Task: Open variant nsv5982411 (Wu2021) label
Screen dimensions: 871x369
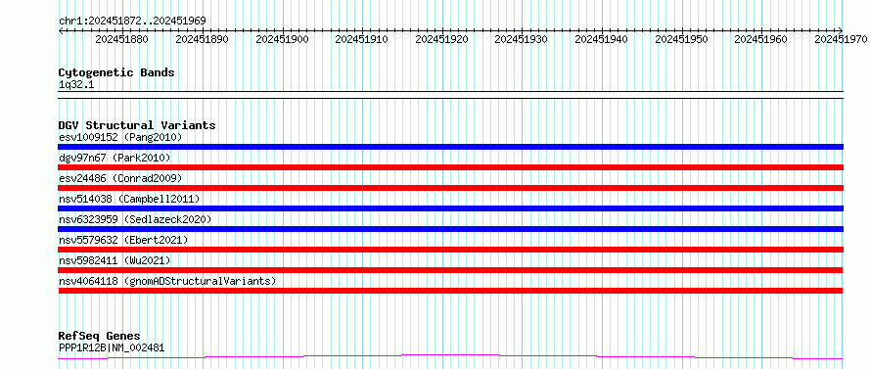Action: point(115,260)
